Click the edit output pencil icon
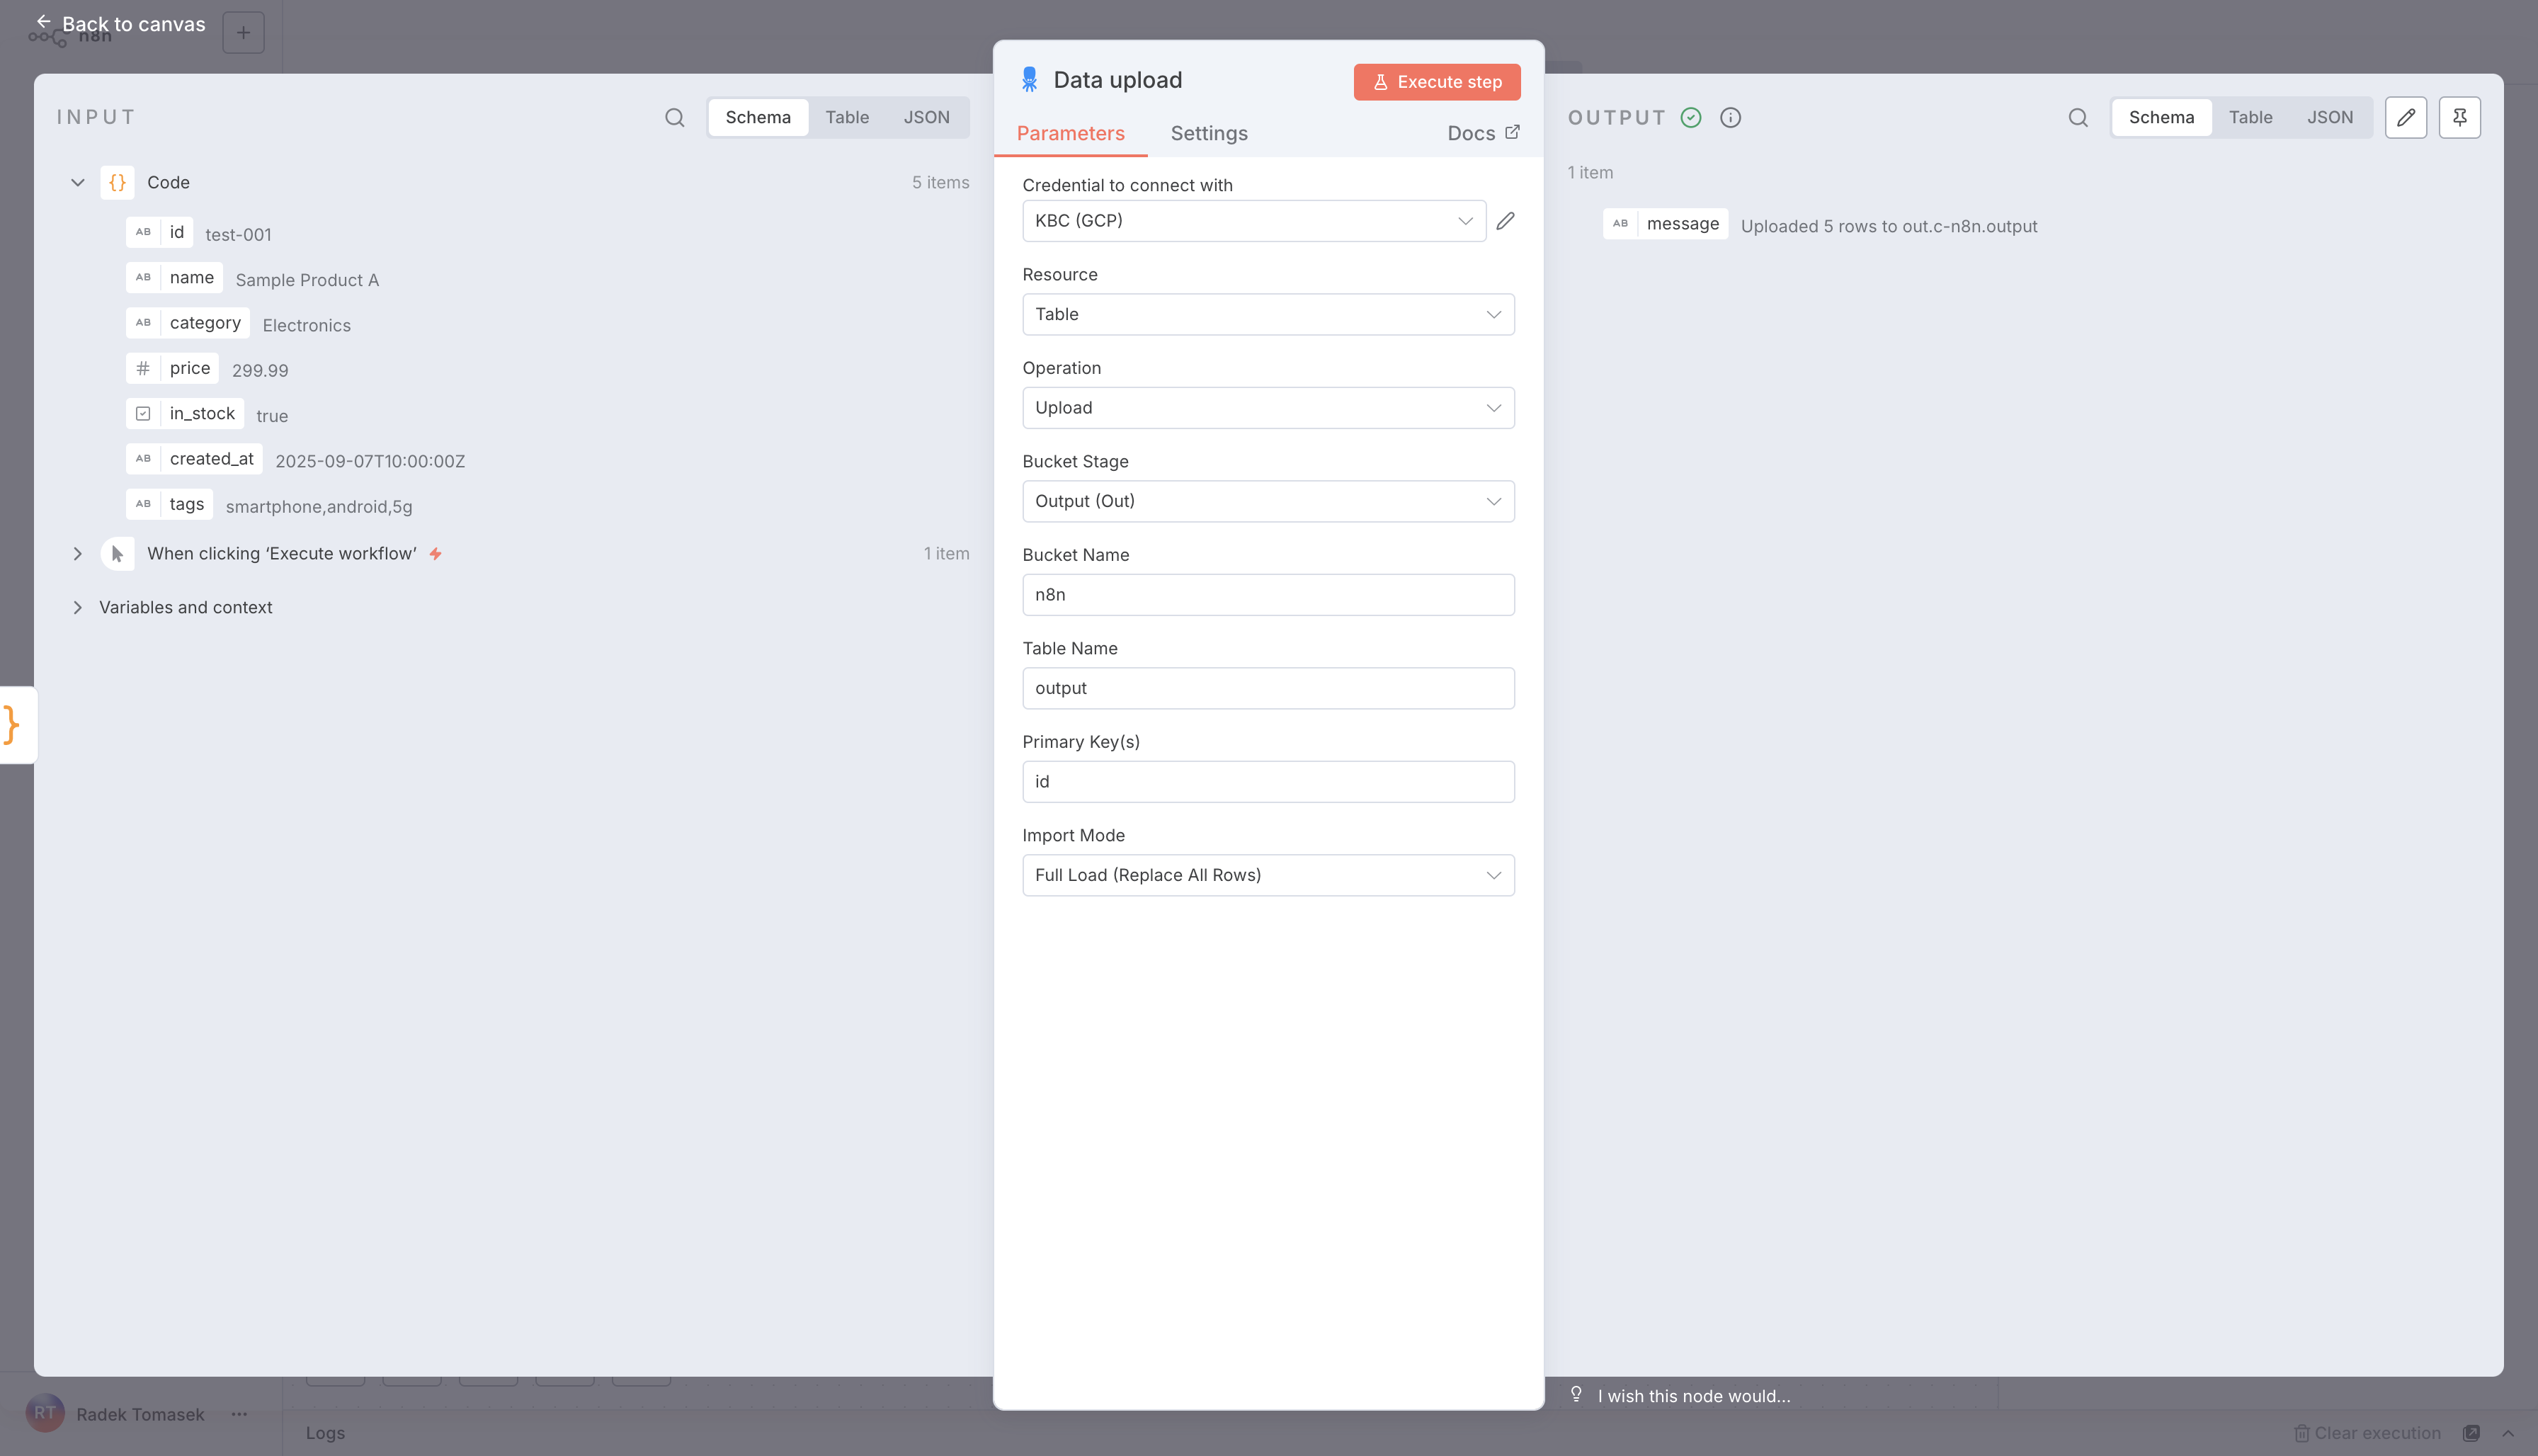The width and height of the screenshot is (2538, 1456). pyautogui.click(x=2406, y=117)
